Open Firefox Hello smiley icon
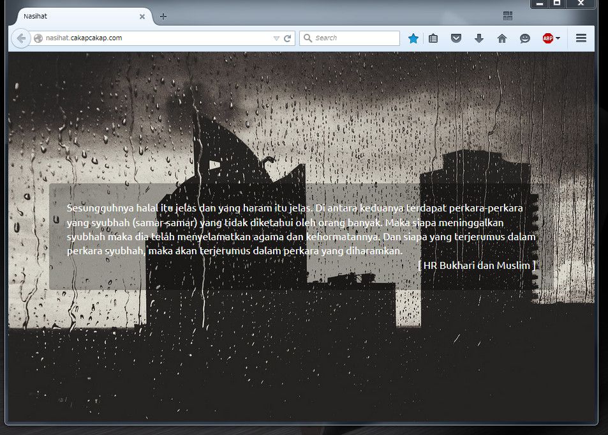The width and height of the screenshot is (608, 435). click(x=524, y=38)
